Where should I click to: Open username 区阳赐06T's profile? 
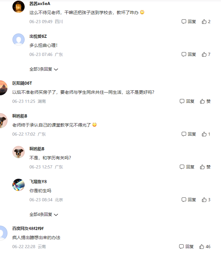click(22, 83)
